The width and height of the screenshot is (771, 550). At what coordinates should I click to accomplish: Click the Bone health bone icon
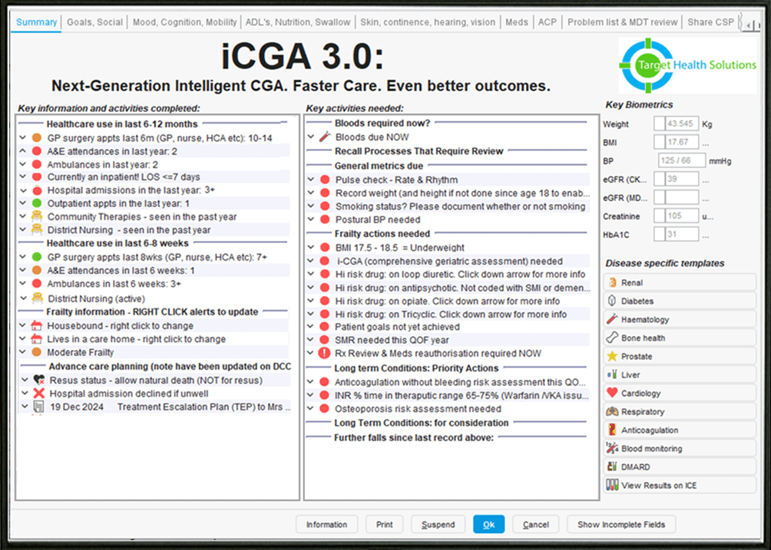pos(612,338)
